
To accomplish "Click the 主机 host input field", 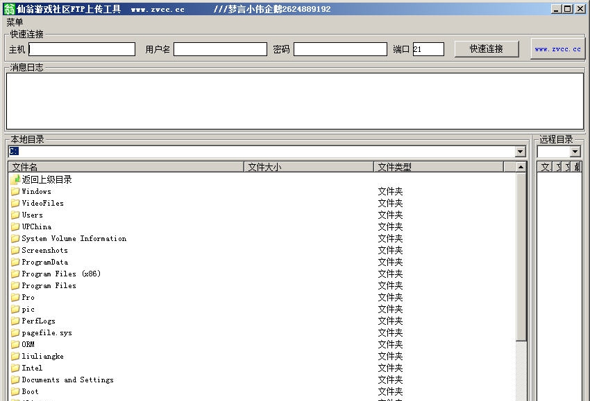I will point(82,49).
